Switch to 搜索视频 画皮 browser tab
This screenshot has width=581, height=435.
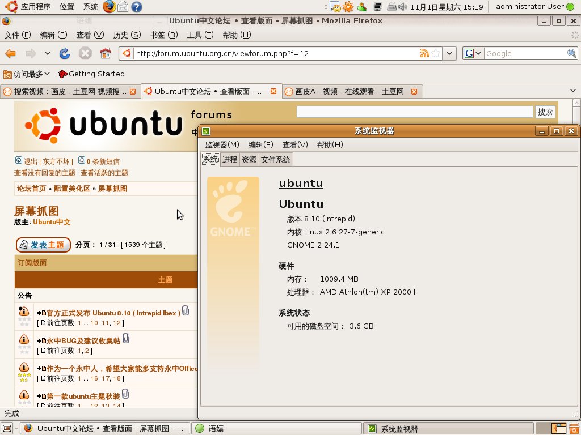point(70,91)
